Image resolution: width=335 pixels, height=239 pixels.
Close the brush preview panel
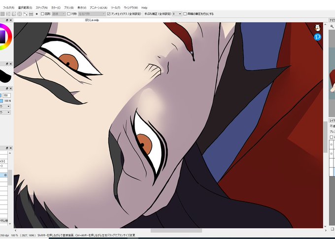click(11, 64)
